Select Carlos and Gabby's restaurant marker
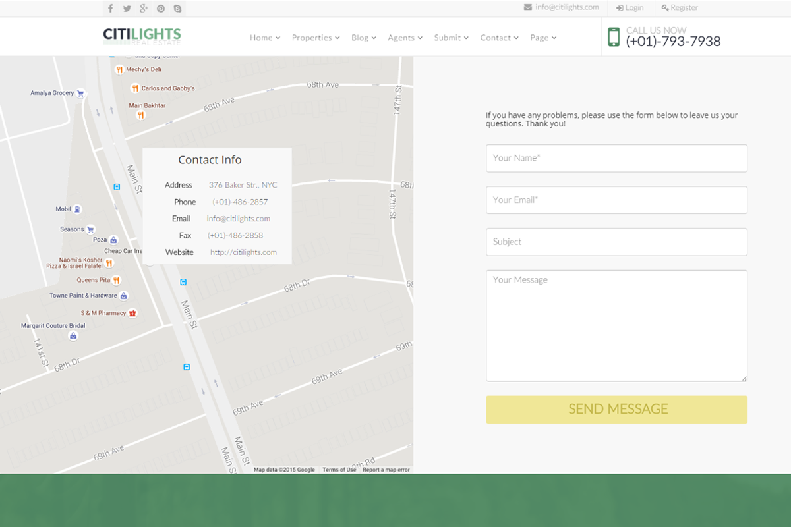The height and width of the screenshot is (527, 791). click(x=134, y=88)
